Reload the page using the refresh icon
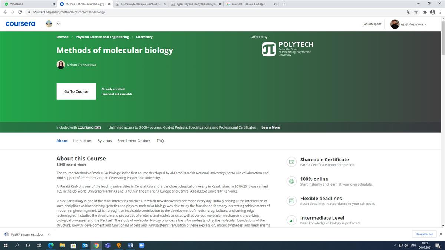 tap(20, 12)
